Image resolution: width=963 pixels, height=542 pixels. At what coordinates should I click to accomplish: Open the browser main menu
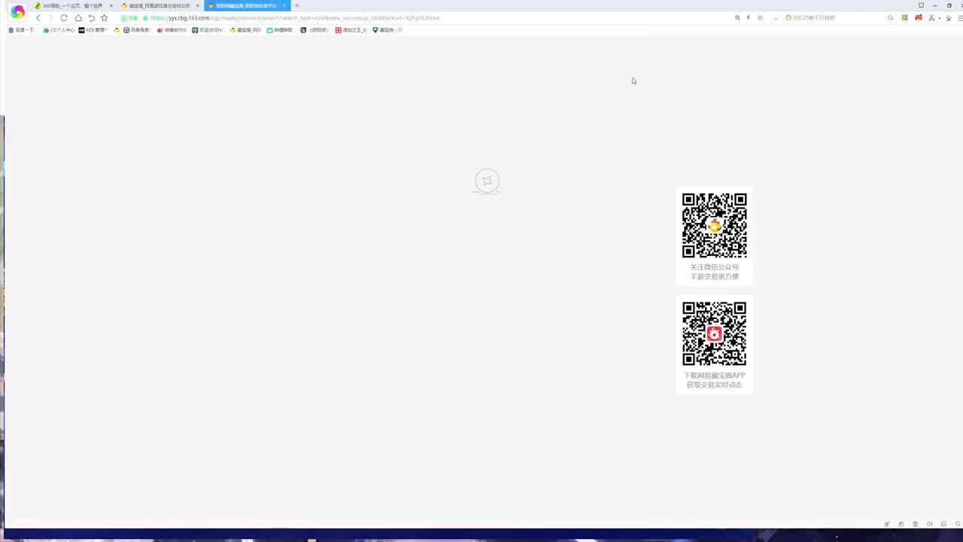[x=959, y=18]
